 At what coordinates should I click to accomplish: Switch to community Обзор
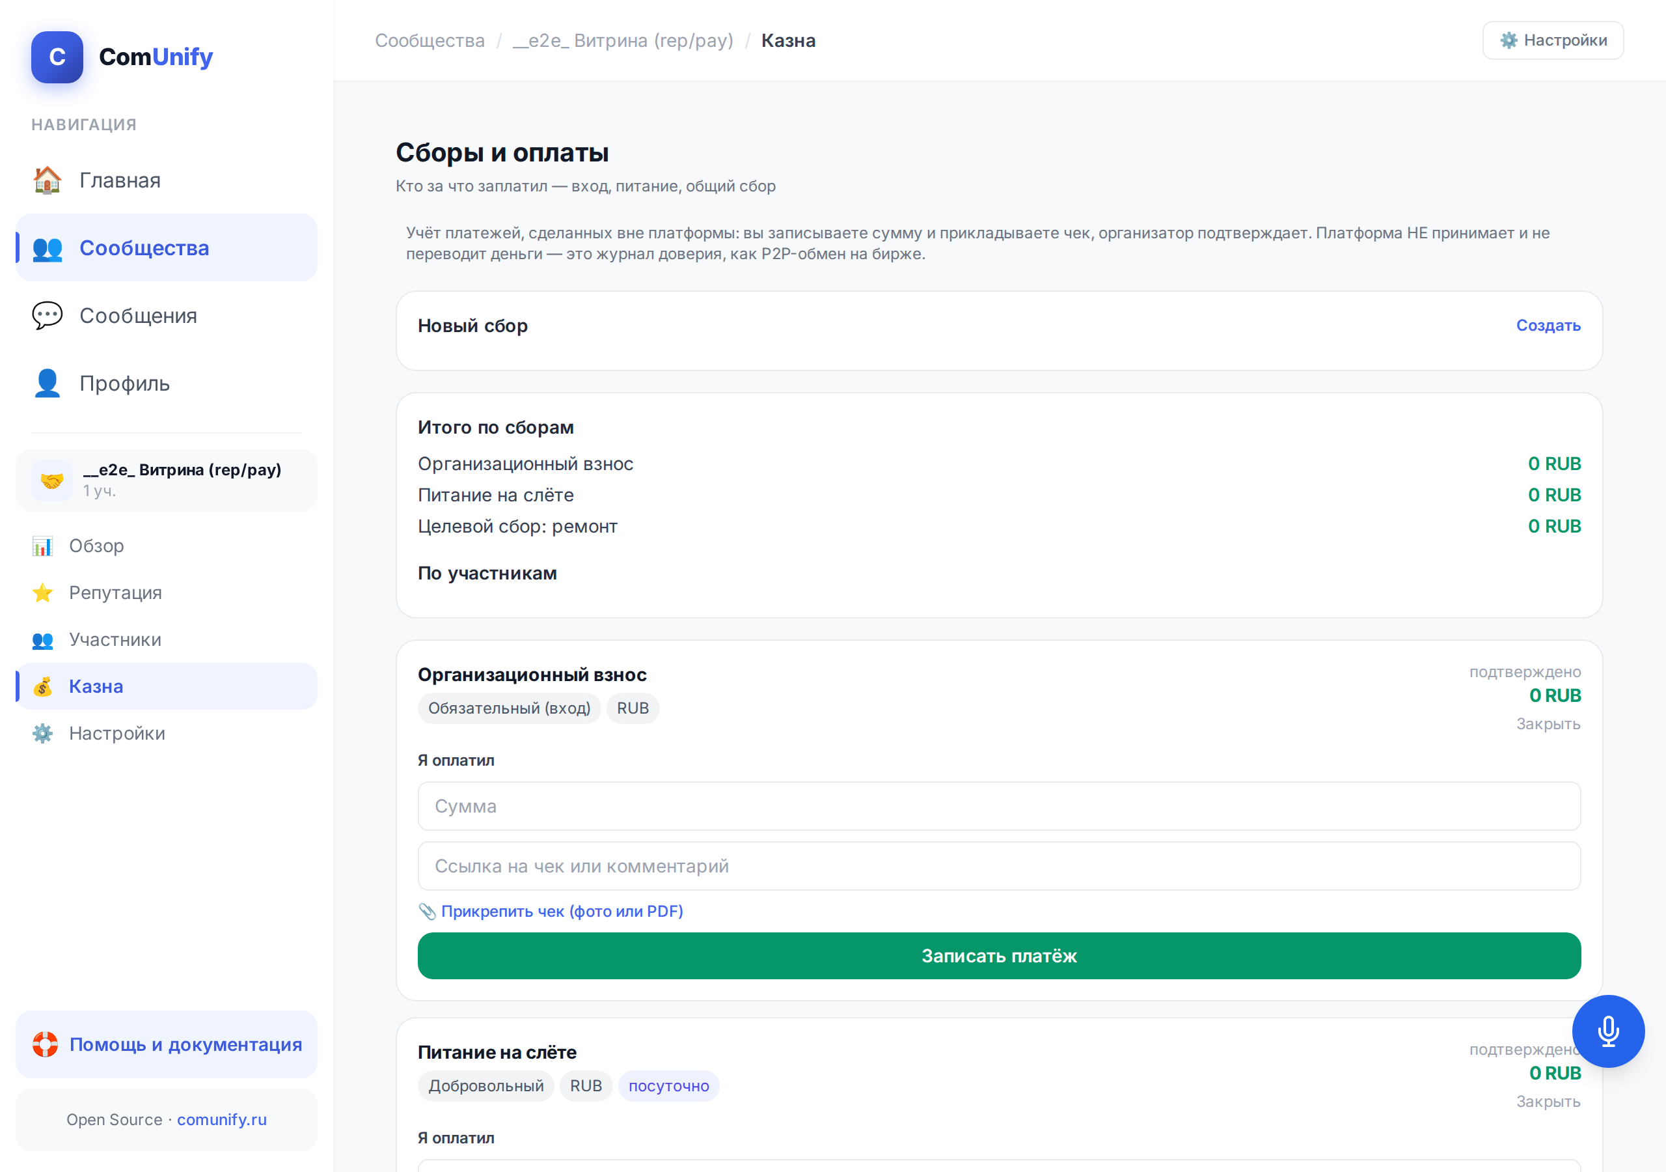167,546
